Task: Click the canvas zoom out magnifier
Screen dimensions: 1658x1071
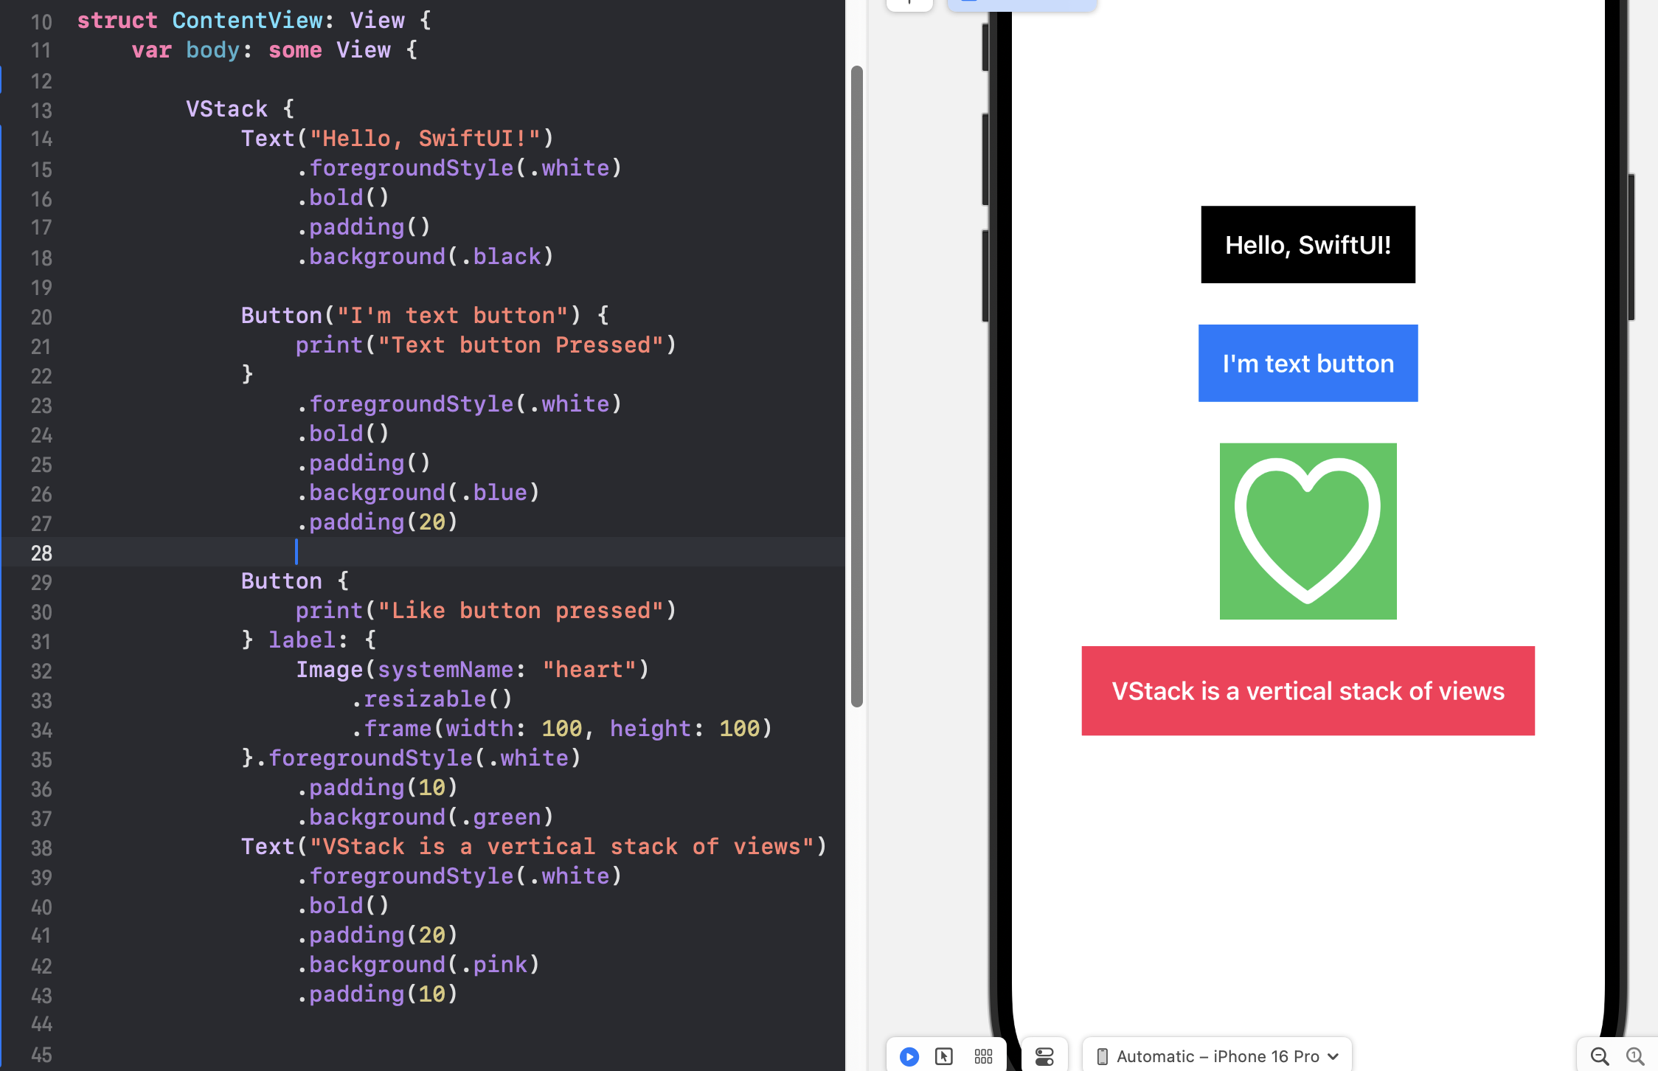Action: point(1599,1056)
